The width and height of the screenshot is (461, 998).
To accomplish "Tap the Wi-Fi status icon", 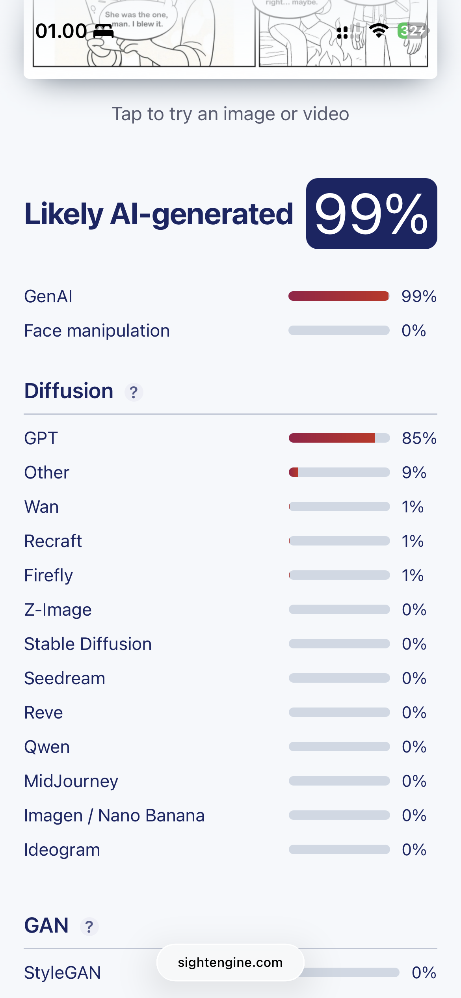I will point(379,31).
